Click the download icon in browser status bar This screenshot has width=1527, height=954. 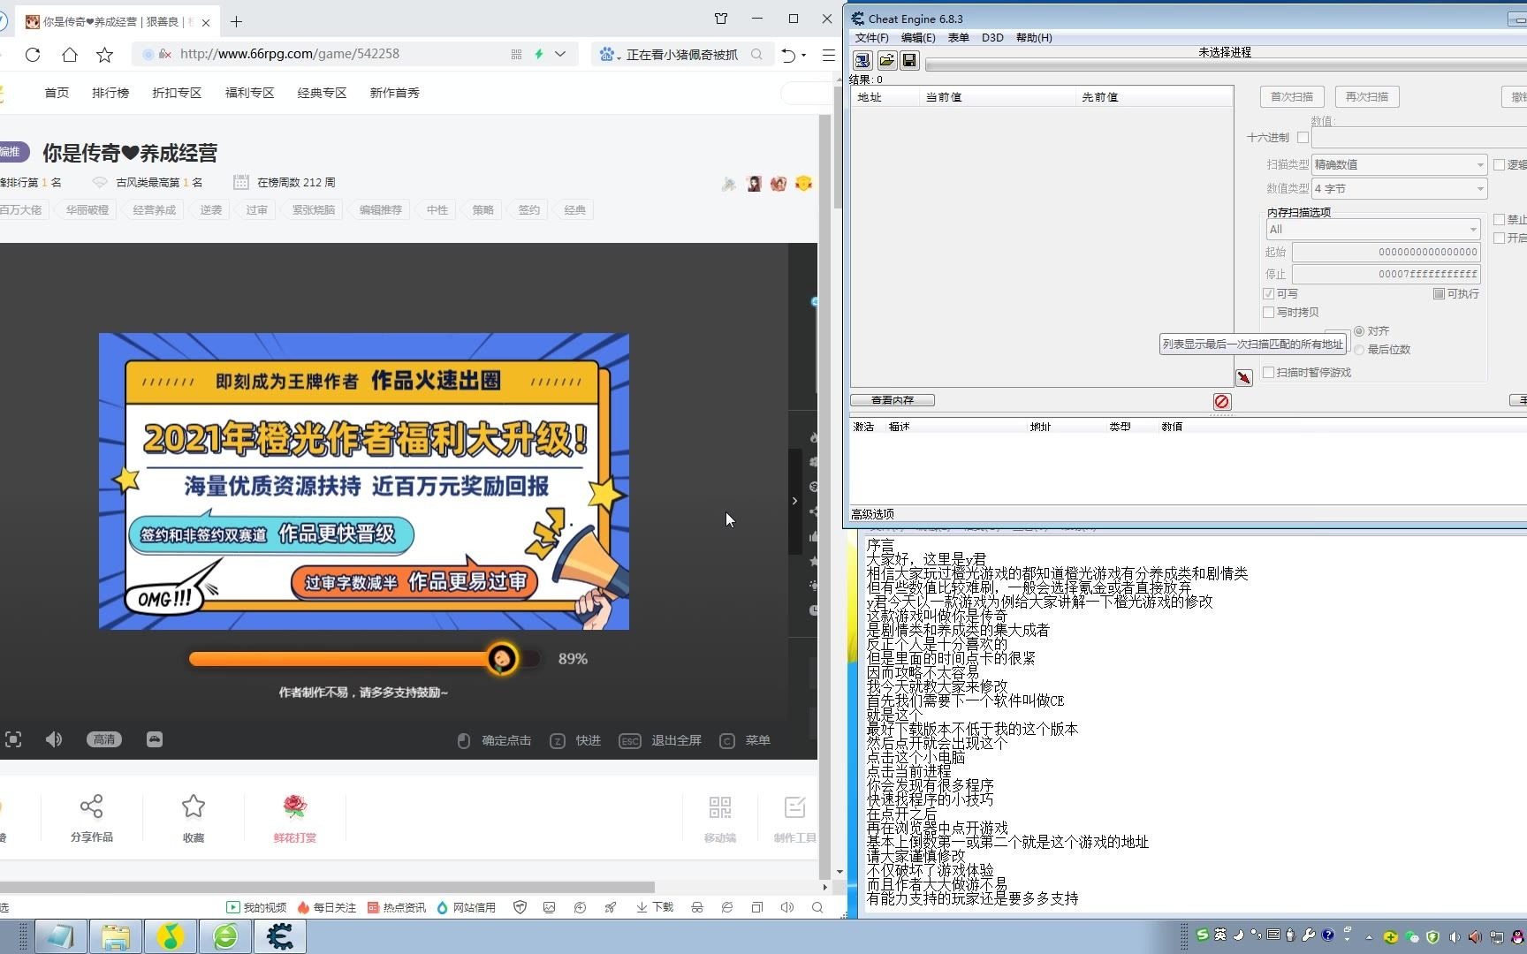pyautogui.click(x=655, y=907)
